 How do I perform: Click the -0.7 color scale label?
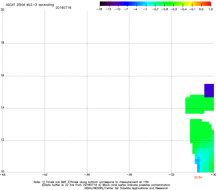155,9
